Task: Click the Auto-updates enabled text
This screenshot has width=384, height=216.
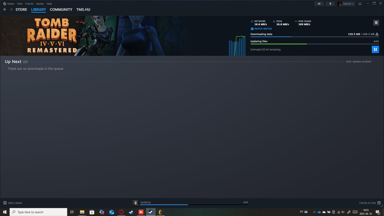Action: pos(358,61)
